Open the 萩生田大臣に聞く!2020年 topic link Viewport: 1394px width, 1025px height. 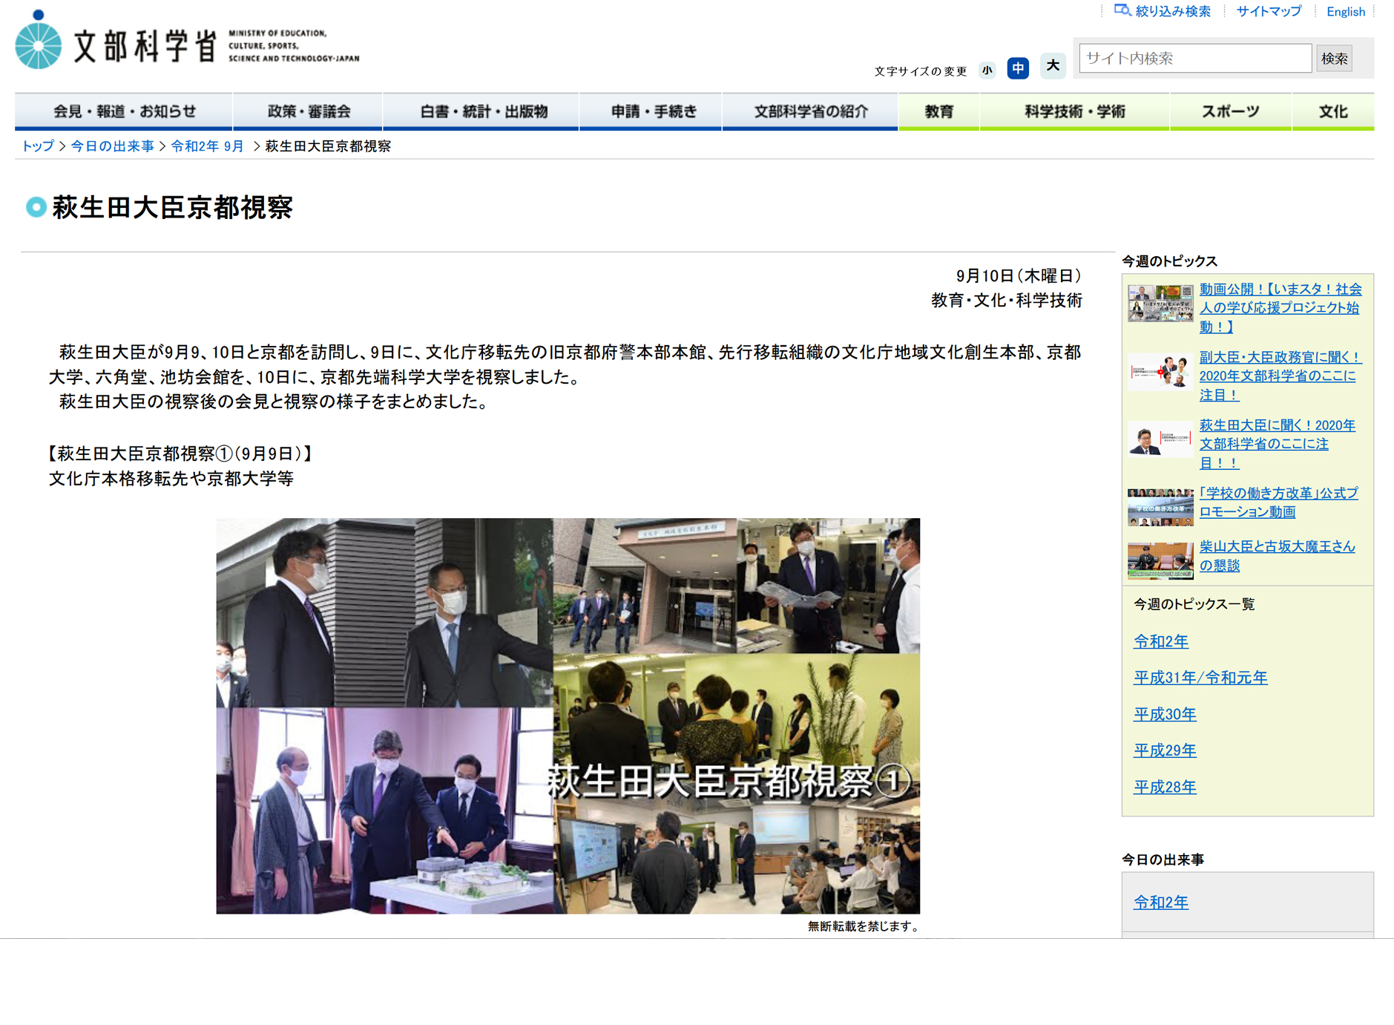[x=1277, y=444]
